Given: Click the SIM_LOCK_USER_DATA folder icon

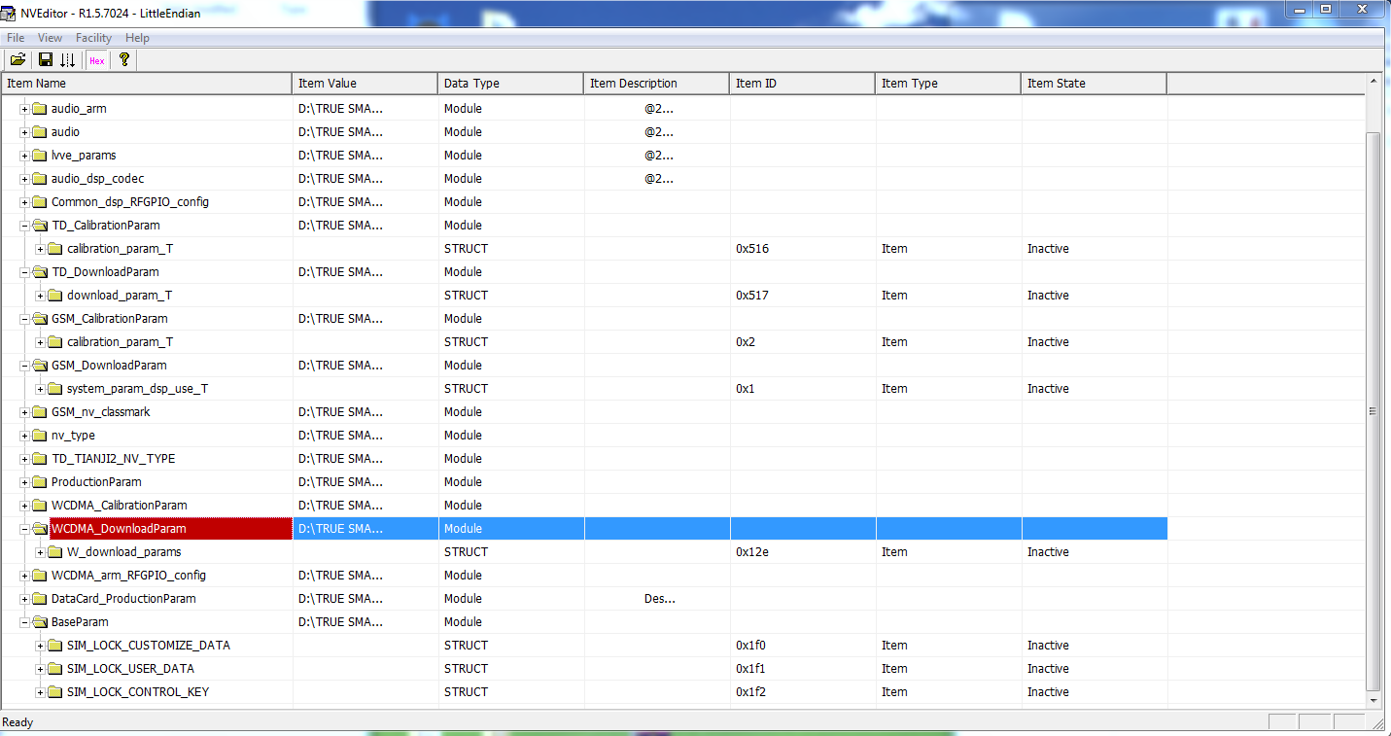Looking at the screenshot, I should tap(55, 669).
